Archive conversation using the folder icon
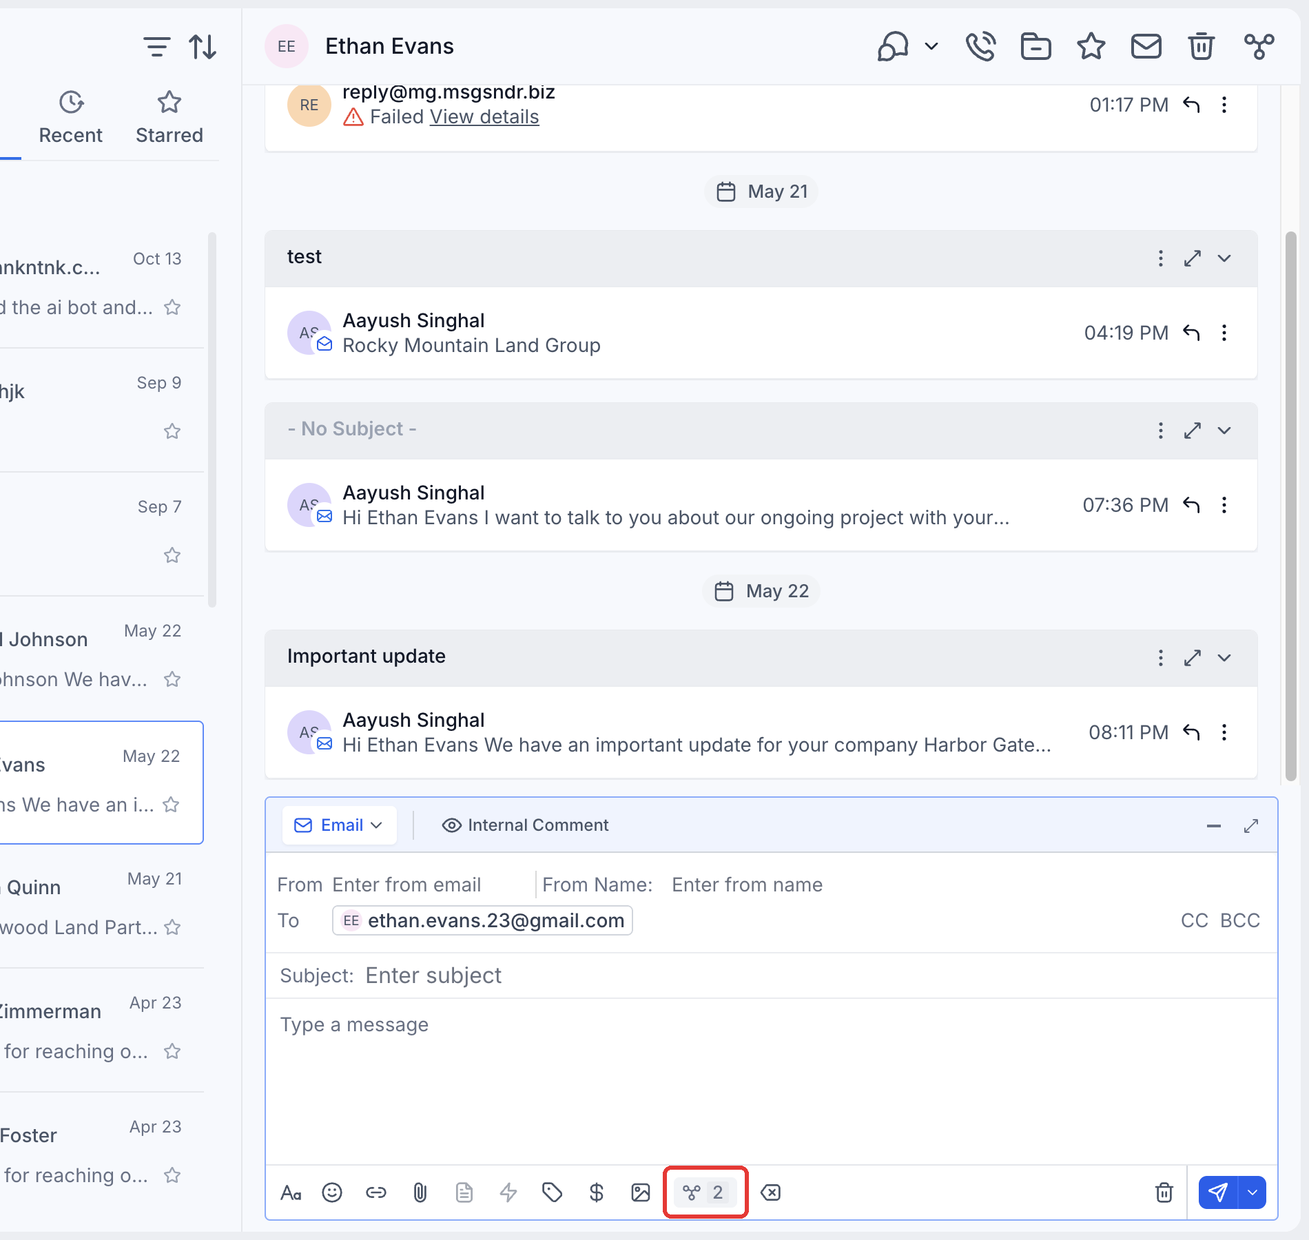 click(x=1035, y=47)
